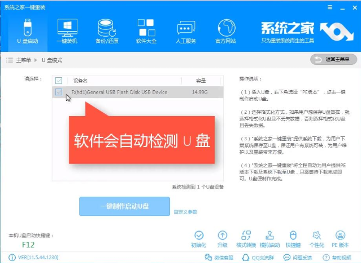Toggle checkbox for General USB Flash Disk

pos(59,92)
